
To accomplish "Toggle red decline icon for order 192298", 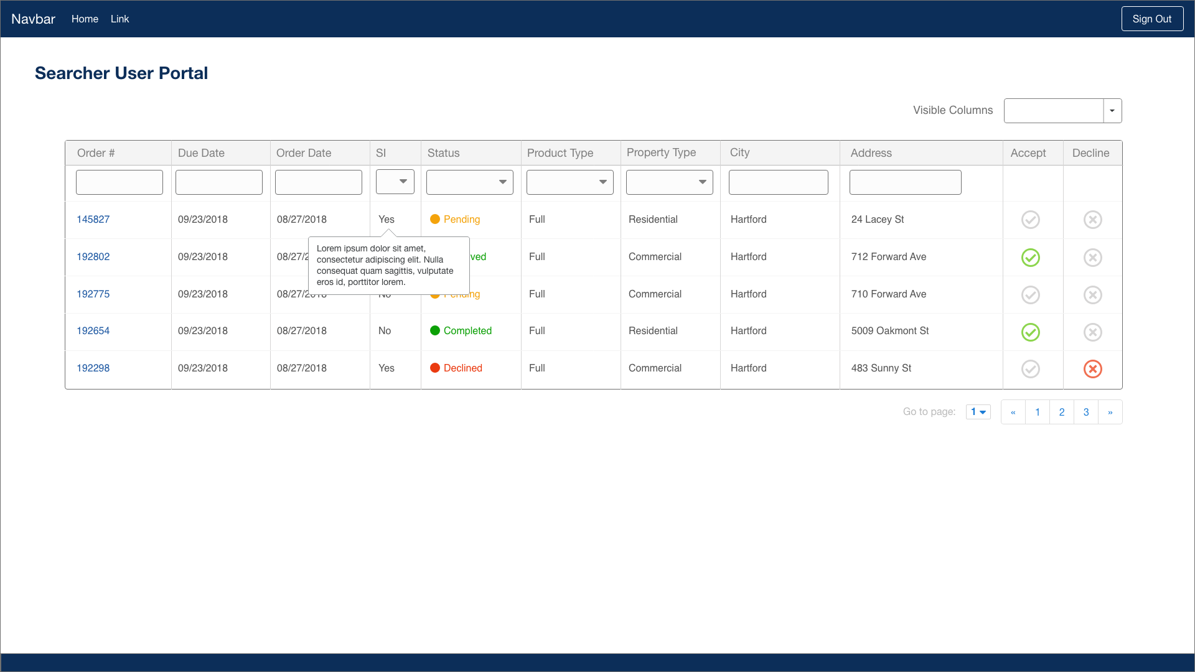I will pyautogui.click(x=1093, y=369).
